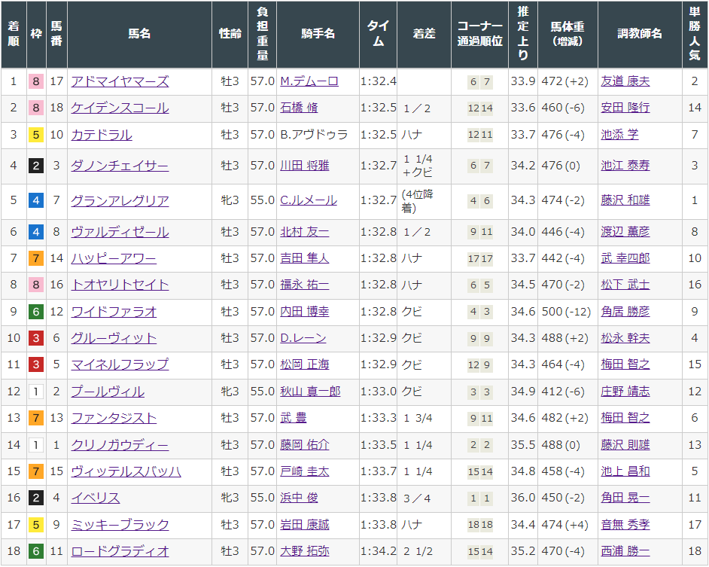
Task: Click trainer link 安田 隆行
Action: pyautogui.click(x=625, y=108)
